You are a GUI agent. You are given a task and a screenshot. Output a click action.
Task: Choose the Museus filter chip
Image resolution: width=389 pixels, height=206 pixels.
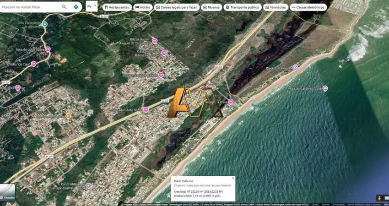211,7
